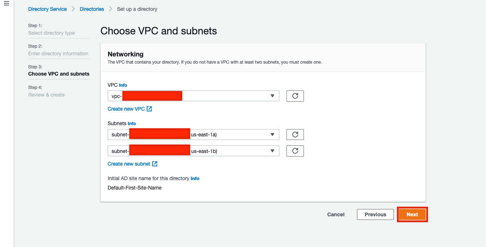Refresh the VPC list
This screenshot has width=486, height=247.
[x=295, y=96]
